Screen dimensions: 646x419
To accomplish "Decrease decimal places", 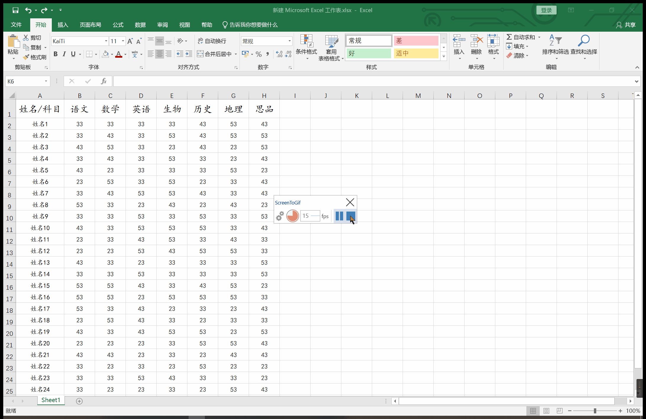I will 288,54.
